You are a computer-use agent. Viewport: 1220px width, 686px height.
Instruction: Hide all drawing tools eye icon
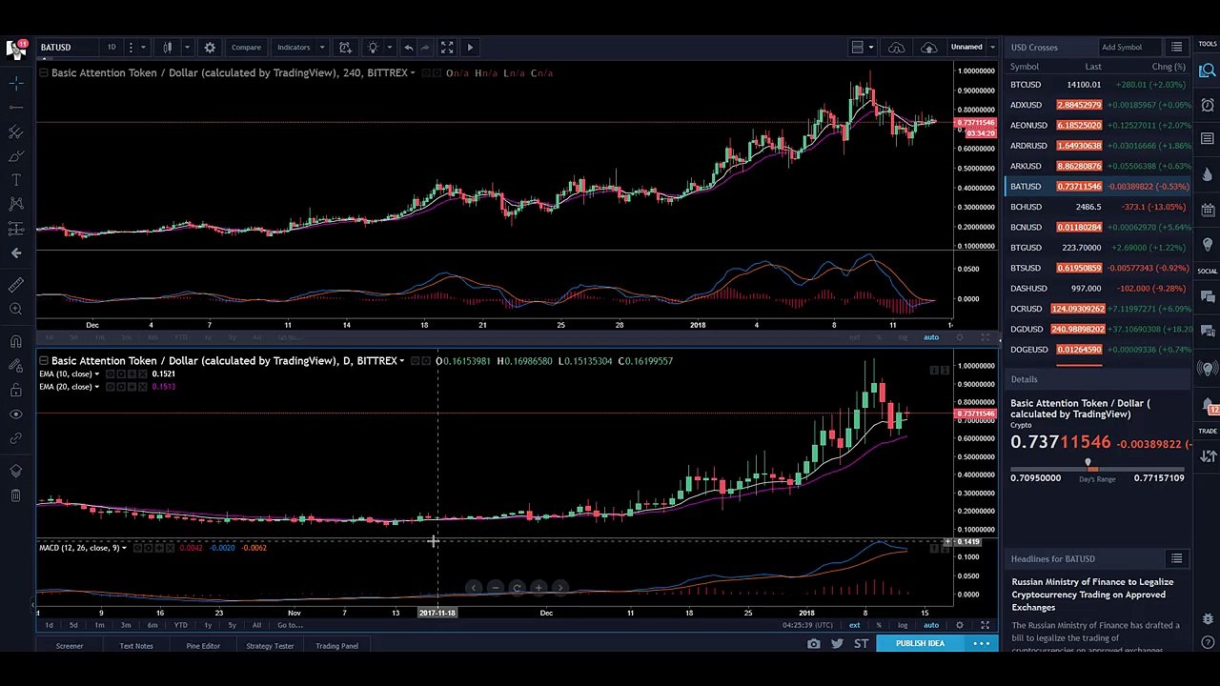click(x=16, y=414)
